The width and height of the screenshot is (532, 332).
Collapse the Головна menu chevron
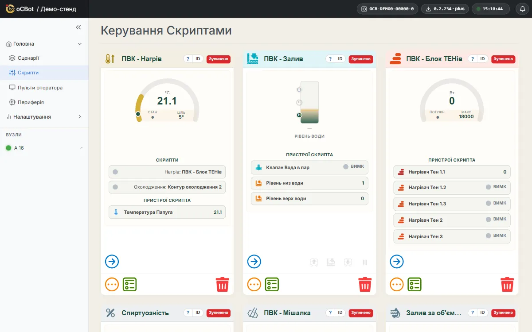tap(80, 44)
